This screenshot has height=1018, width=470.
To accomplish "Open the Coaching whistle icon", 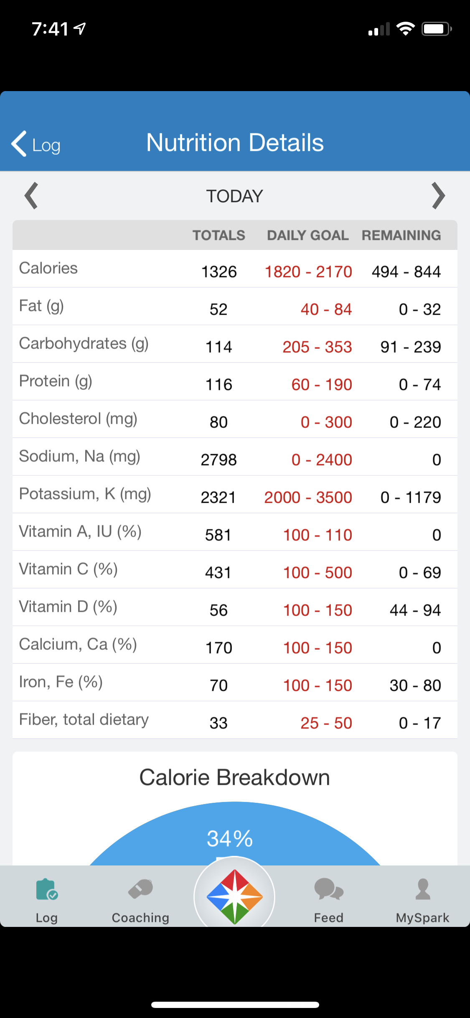I will pyautogui.click(x=140, y=889).
